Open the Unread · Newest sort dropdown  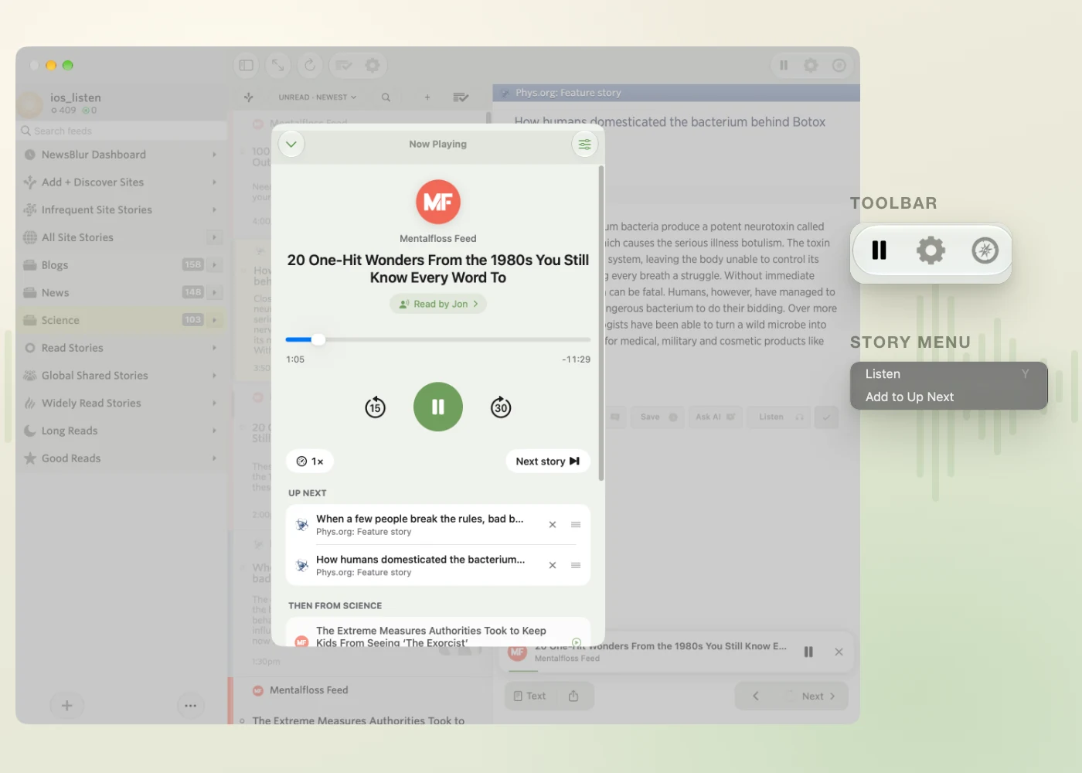tap(318, 97)
